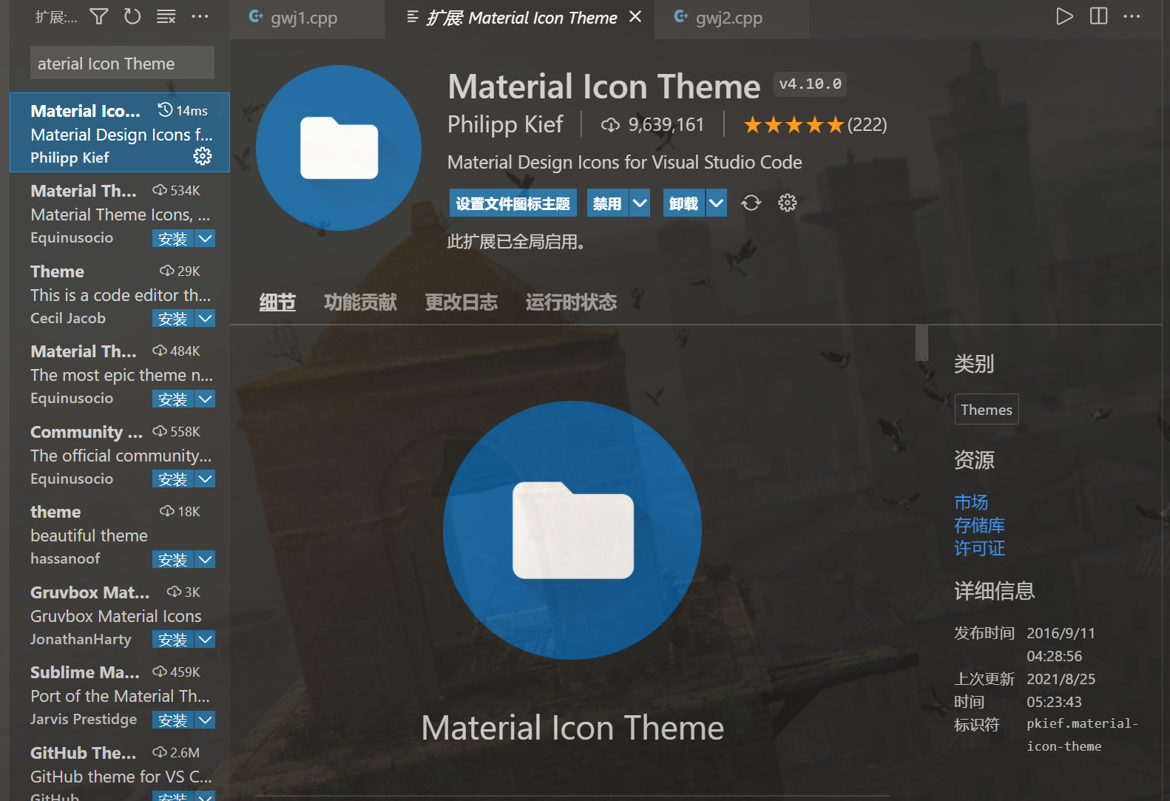Select GitHub Theme list item
This screenshot has width=1170, height=801.
pos(120,768)
